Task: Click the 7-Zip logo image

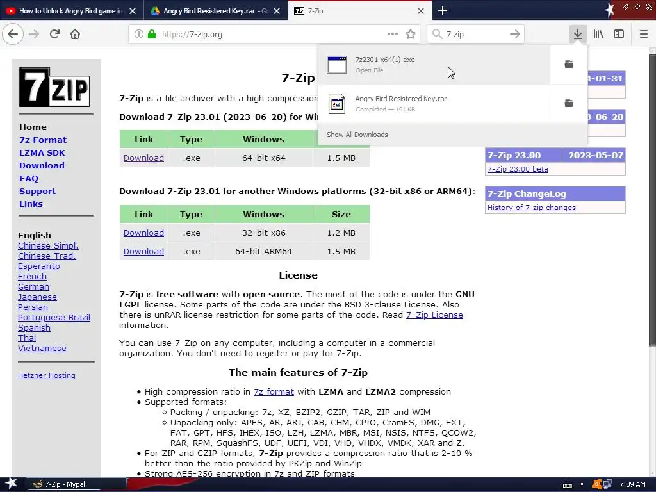Action: coord(54,87)
